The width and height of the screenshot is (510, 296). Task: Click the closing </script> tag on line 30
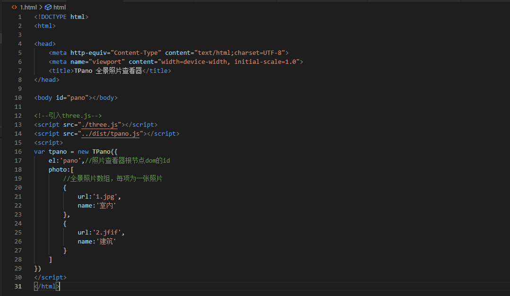coord(51,278)
